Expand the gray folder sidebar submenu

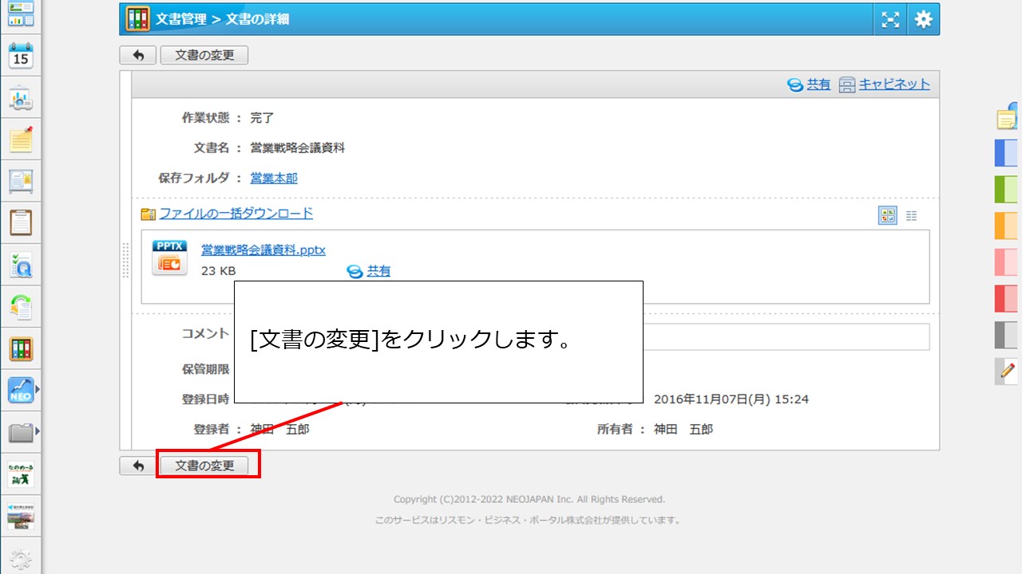click(38, 432)
